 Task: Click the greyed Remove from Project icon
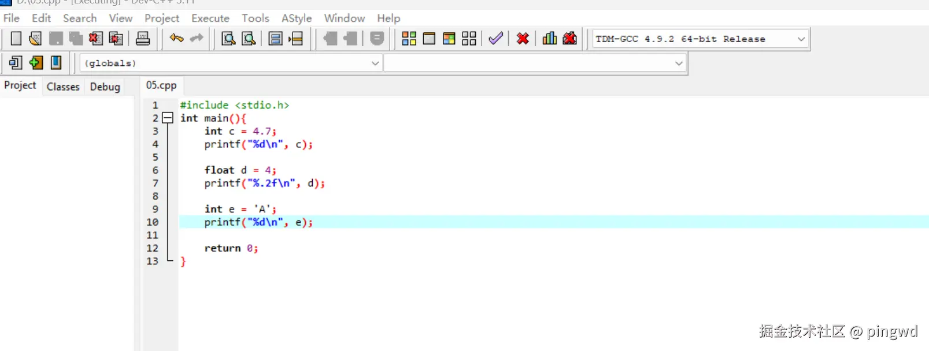350,39
